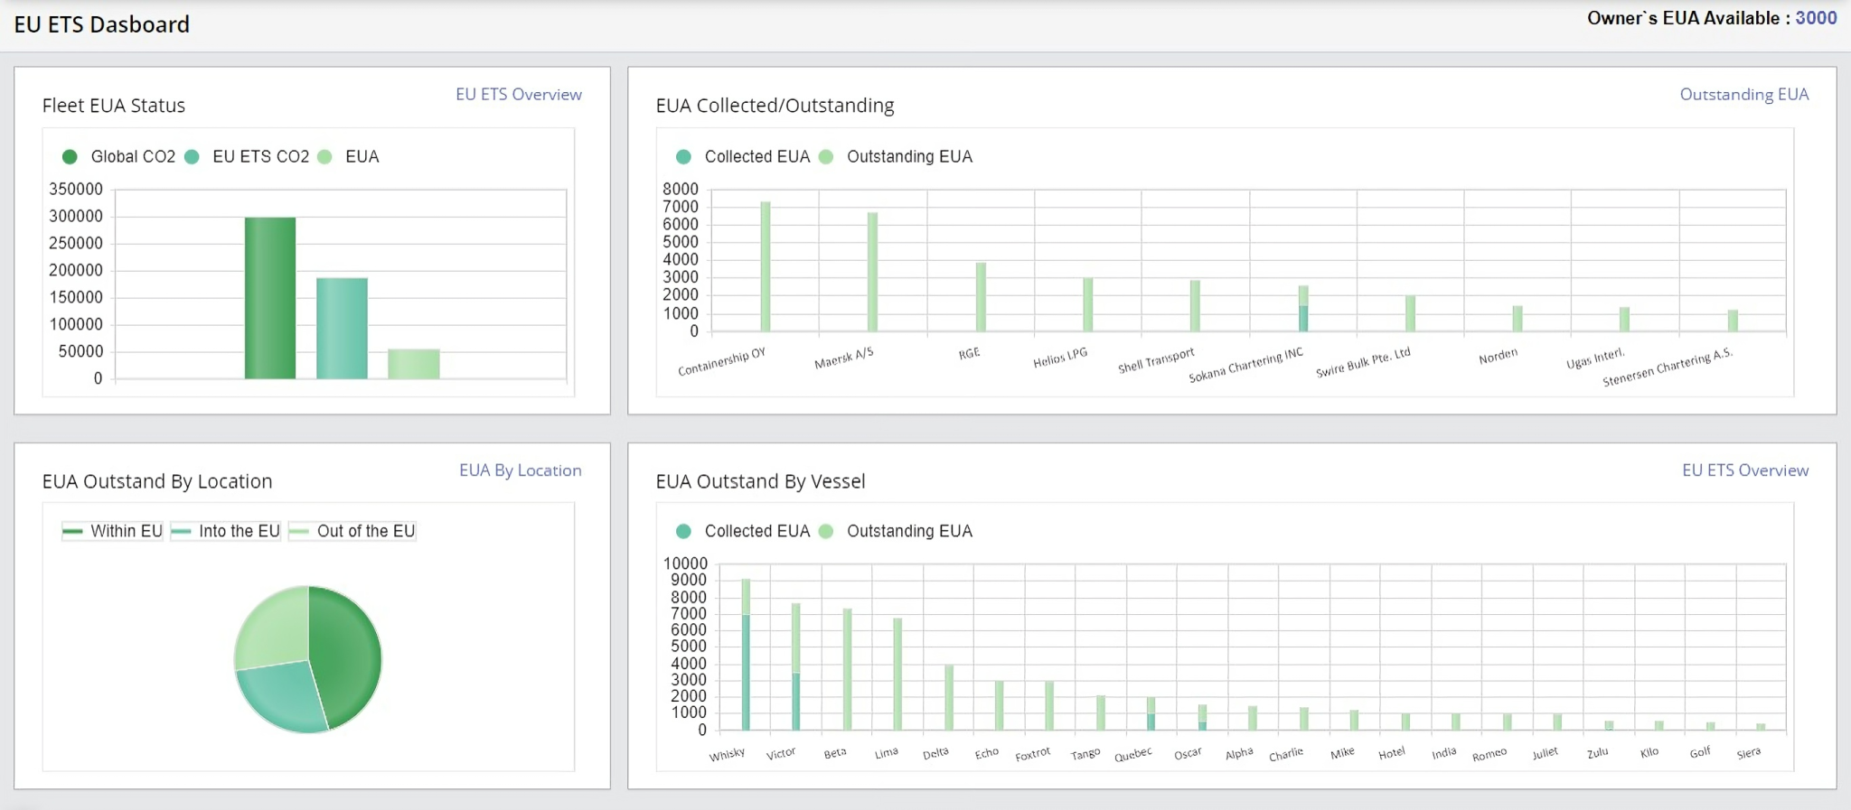Viewport: 1851px width, 810px height.
Task: Toggle Out of the EU legend entry
Action: click(352, 531)
